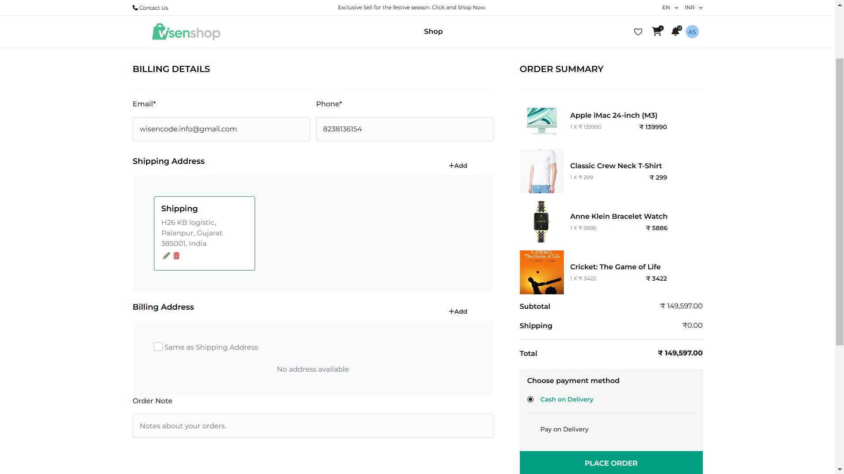Choose Pay on Delivery payment option

(x=564, y=429)
